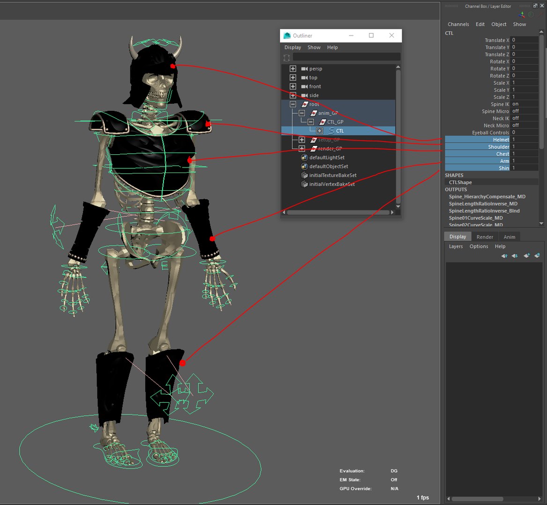This screenshot has width=547, height=505.
Task: Click the defaultLightSet set icon
Action: (x=304, y=158)
